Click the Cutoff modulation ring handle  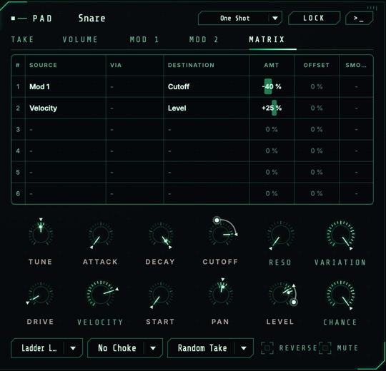click(217, 220)
